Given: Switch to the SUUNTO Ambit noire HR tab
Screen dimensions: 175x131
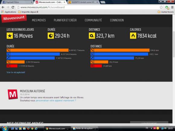Looking at the screenshot, I should 83,2.
